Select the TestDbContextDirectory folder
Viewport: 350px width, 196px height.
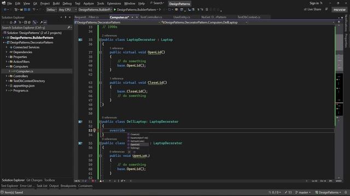pos(29,81)
